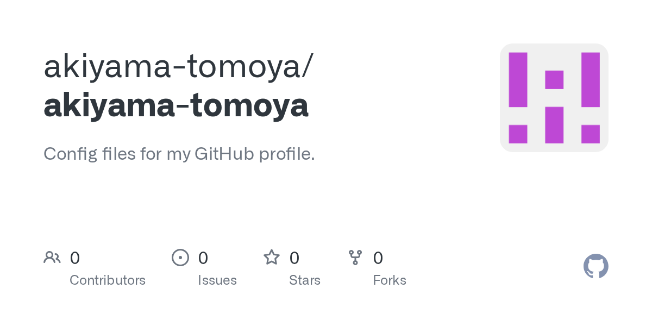Click the Forks label
The image size is (652, 326).
pyautogui.click(x=390, y=280)
